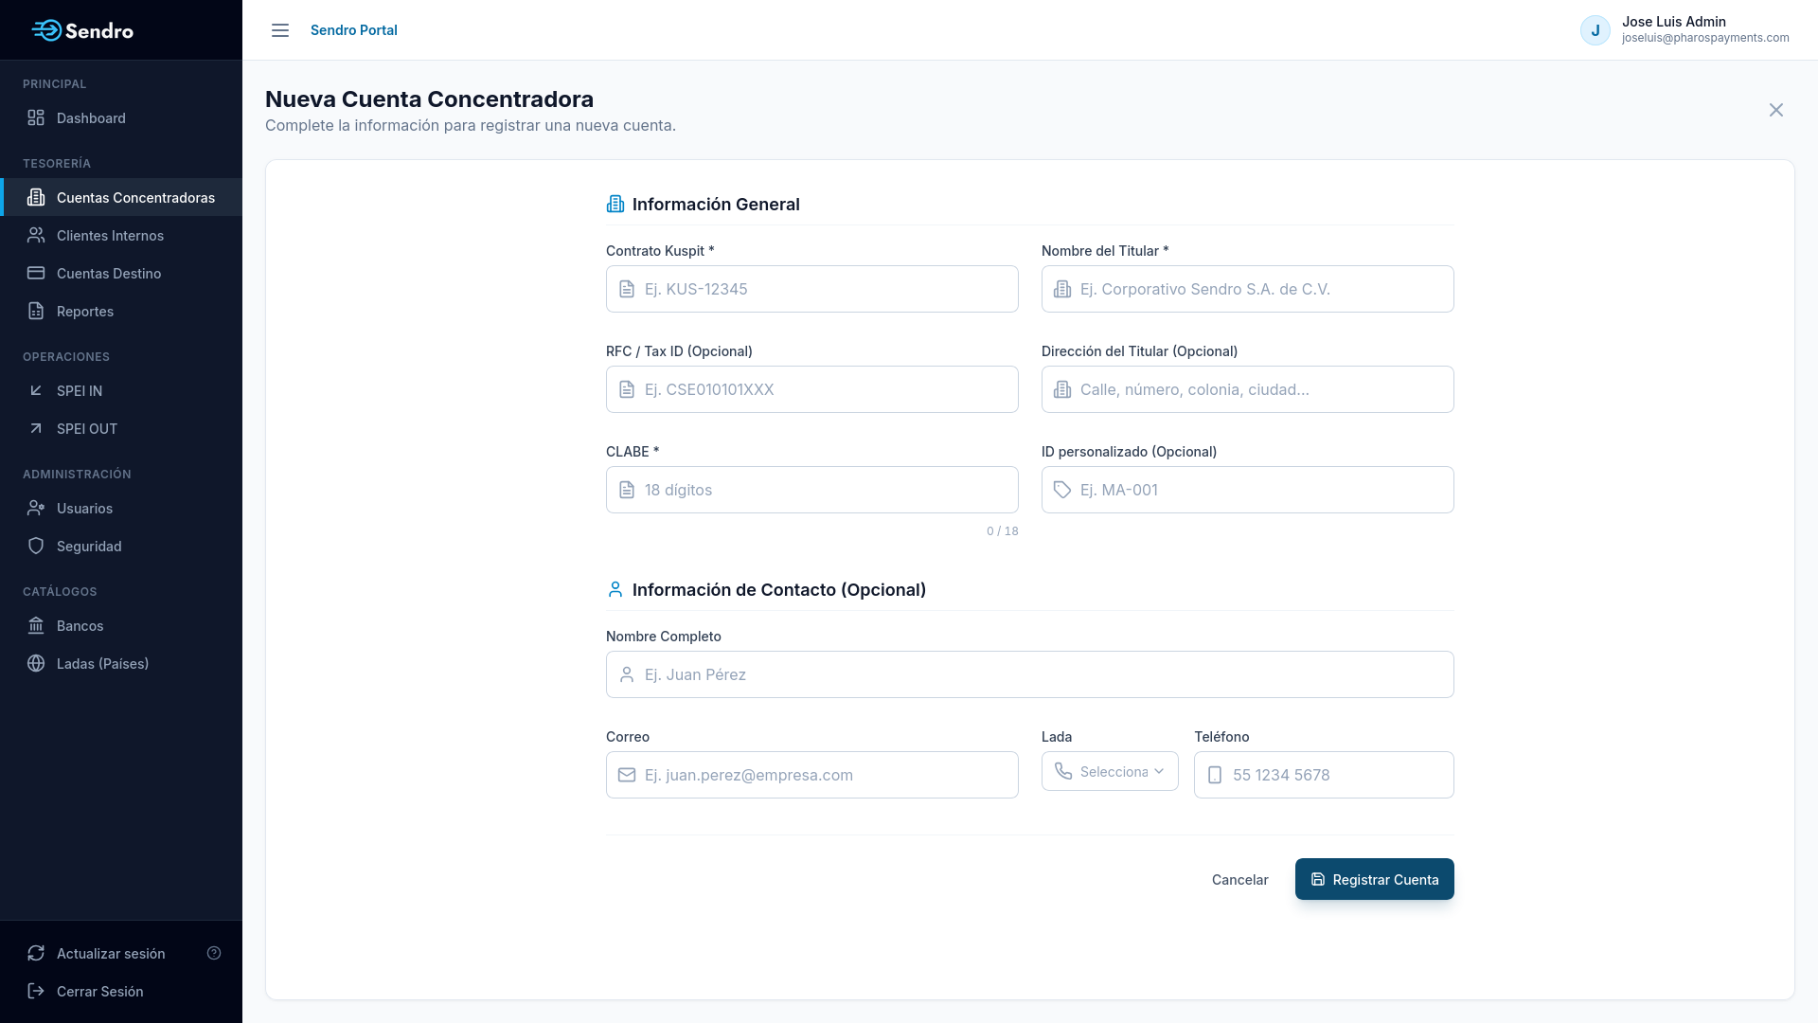The image size is (1818, 1023).
Task: Click the Jose Luis Admin user name
Action: pyautogui.click(x=1674, y=21)
